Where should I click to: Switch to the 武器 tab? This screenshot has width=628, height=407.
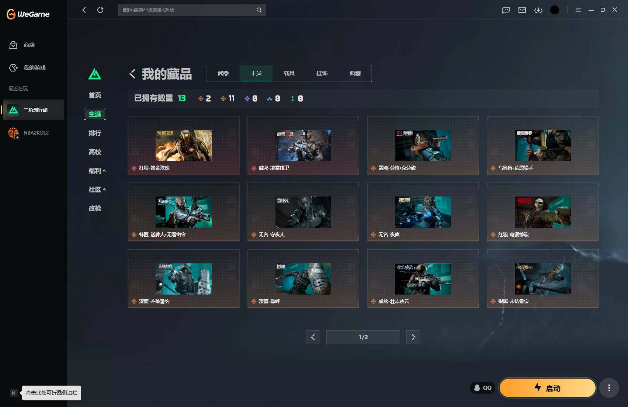(223, 73)
